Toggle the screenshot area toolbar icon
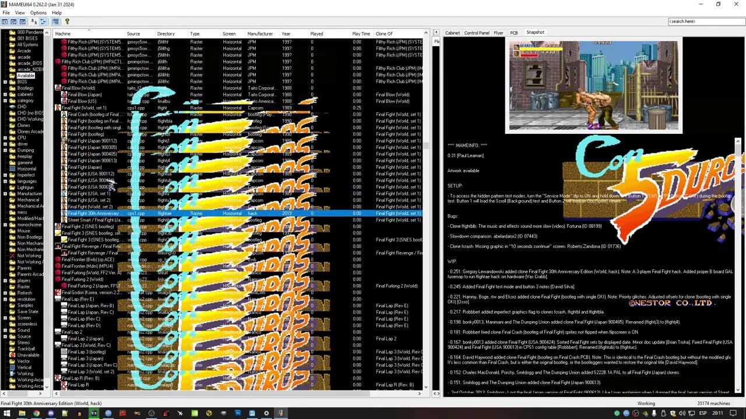746x419 pixels. coord(12,22)
